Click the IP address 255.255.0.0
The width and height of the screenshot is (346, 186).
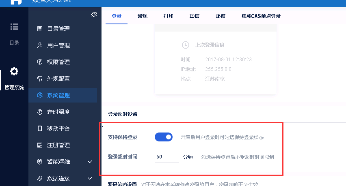tap(218, 69)
